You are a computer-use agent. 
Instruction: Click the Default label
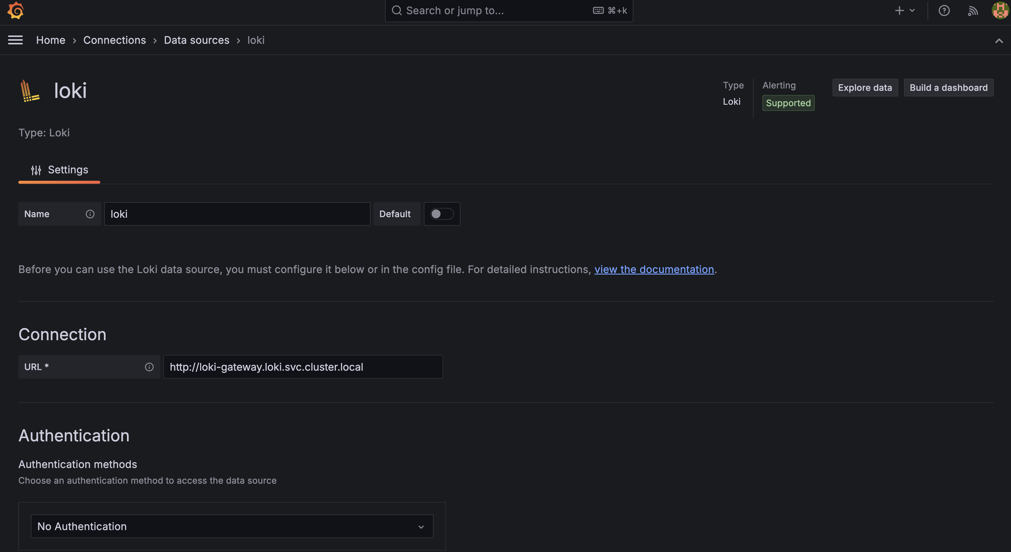click(x=395, y=214)
